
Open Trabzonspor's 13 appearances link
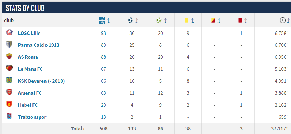pyautogui.click(x=103, y=117)
